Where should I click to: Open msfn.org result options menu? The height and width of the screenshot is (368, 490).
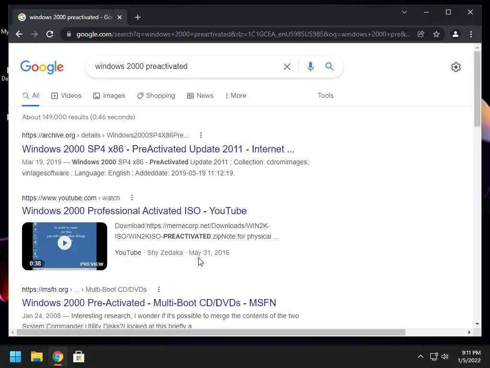(x=159, y=289)
